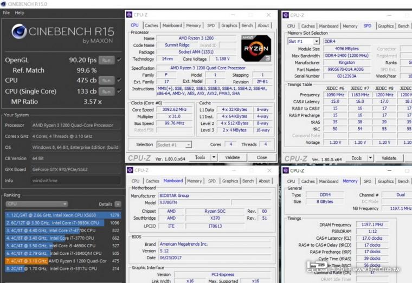The height and width of the screenshot is (283, 412).
Task: Click the CPU-Z icon in the SPD window title bar
Action: [286, 15]
